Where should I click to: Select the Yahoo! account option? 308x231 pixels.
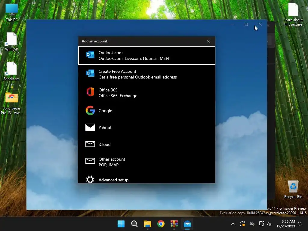coord(147,128)
